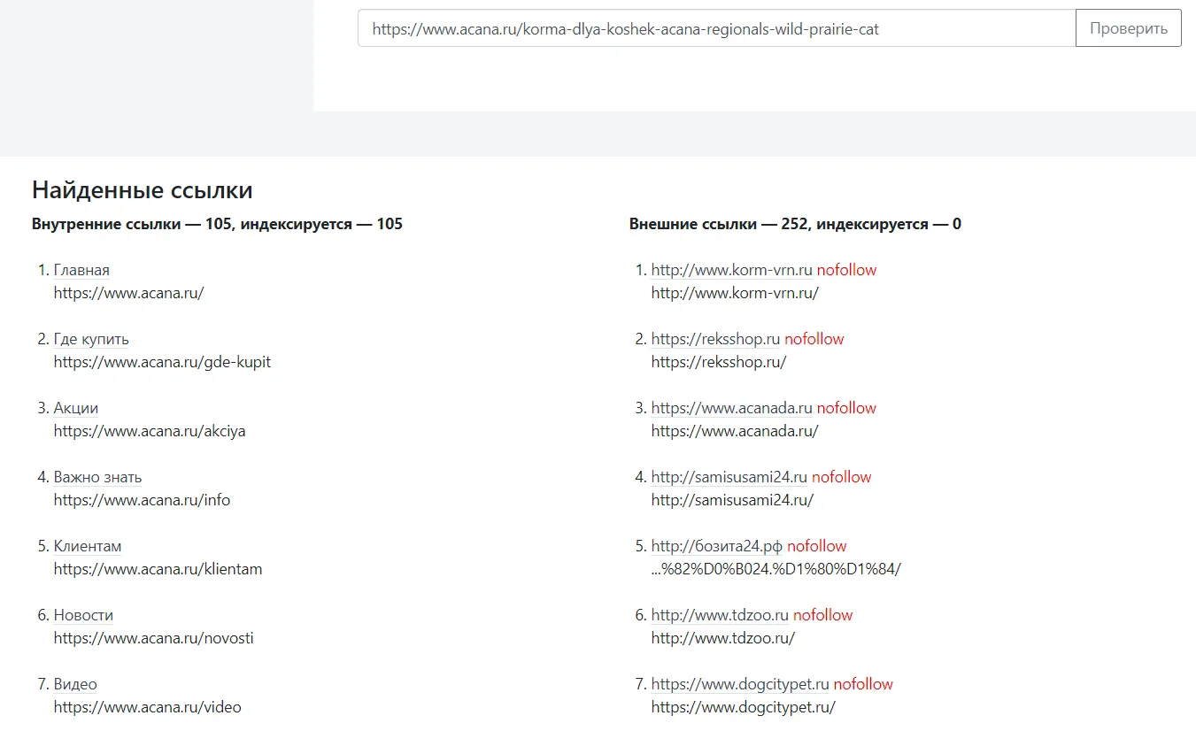Image resolution: width=1196 pixels, height=731 pixels.
Task: Select URL text https://www.acana.ru/video
Action: pos(147,707)
